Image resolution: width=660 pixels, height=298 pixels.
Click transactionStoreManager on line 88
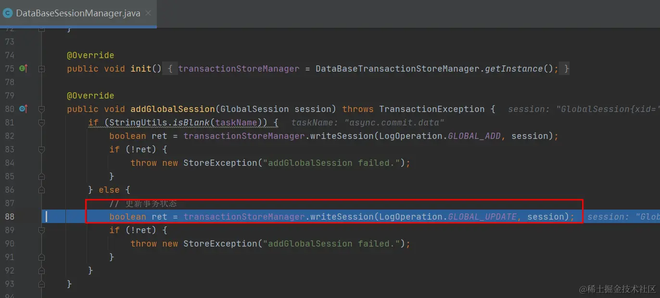pyautogui.click(x=244, y=217)
